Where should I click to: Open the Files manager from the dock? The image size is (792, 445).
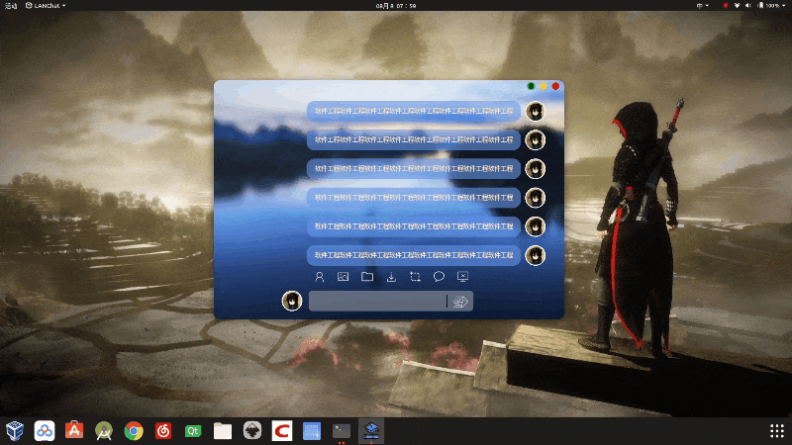223,431
